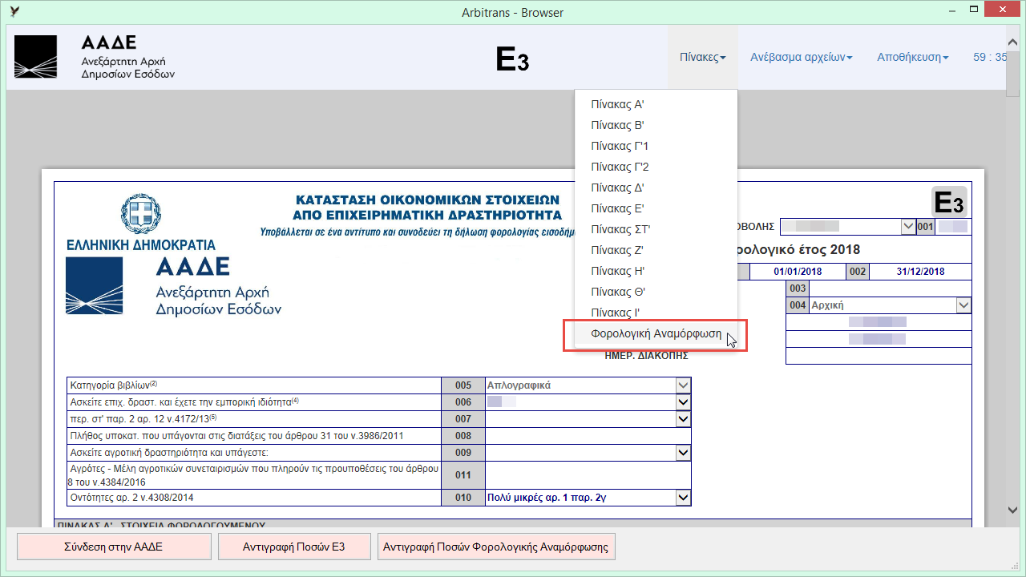Image resolution: width=1026 pixels, height=577 pixels.
Task: Click end date field 31/12/2018
Action: pyautogui.click(x=920, y=271)
